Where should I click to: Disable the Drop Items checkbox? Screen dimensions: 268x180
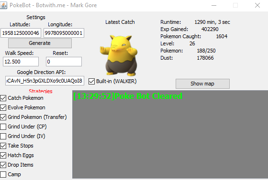3,165
